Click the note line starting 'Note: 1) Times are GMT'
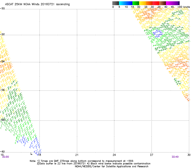Screen dimensions: 191x168 82,161
